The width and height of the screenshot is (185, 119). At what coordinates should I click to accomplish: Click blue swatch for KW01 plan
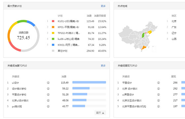coord(53,45)
